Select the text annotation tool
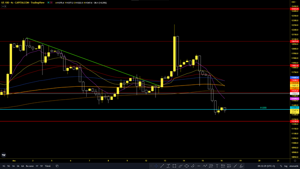Screen dimensions: 300x169 tap(217, 166)
